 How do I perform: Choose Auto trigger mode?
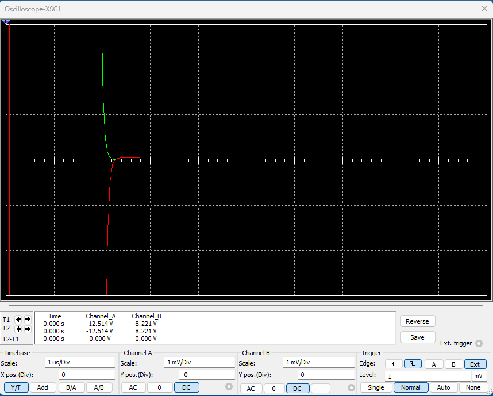(443, 387)
